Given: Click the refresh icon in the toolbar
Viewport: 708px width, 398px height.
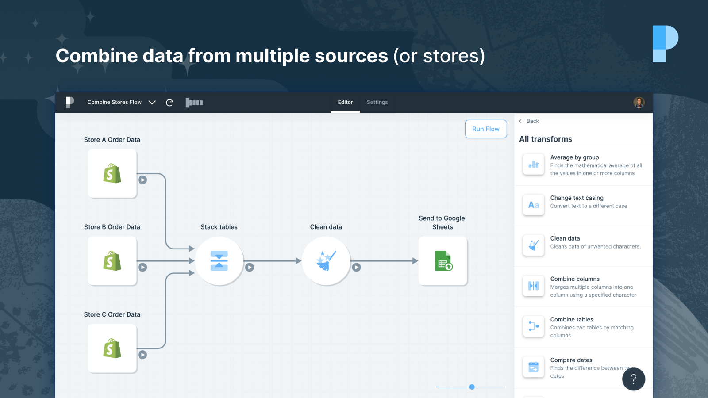Looking at the screenshot, I should 170,102.
